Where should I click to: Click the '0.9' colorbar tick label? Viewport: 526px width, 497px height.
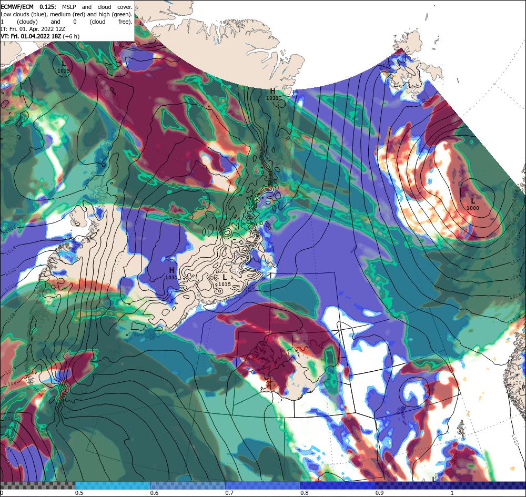point(380,493)
